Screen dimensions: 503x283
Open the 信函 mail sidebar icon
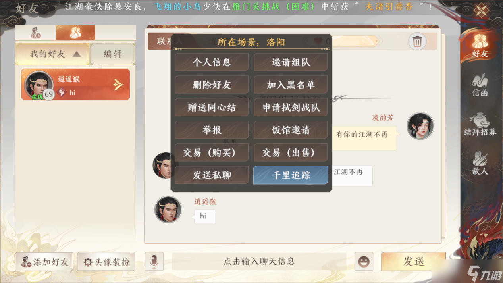(480, 85)
